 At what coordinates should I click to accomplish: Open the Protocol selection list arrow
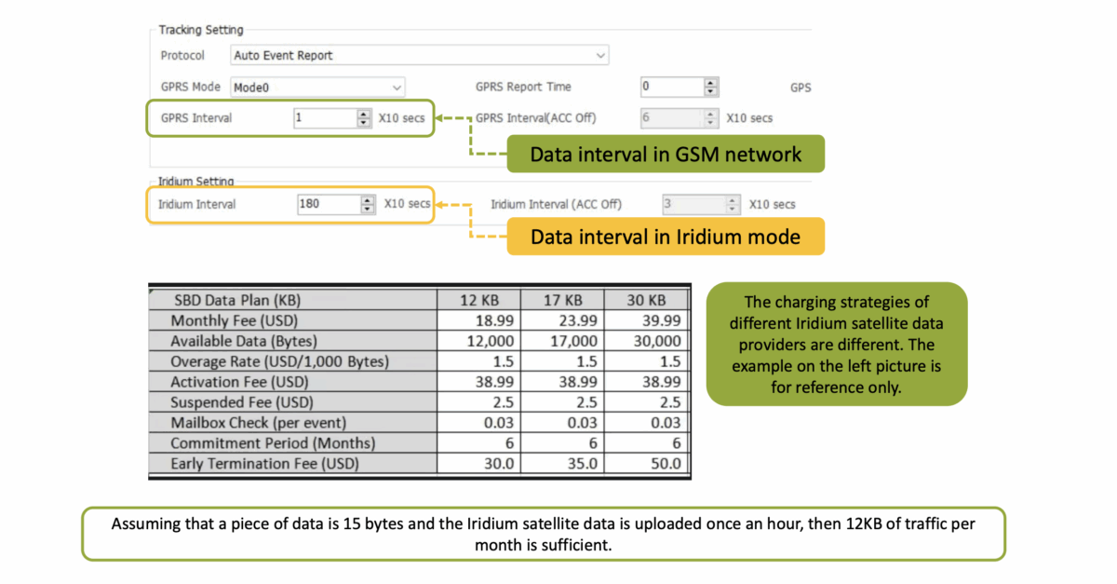(x=599, y=55)
